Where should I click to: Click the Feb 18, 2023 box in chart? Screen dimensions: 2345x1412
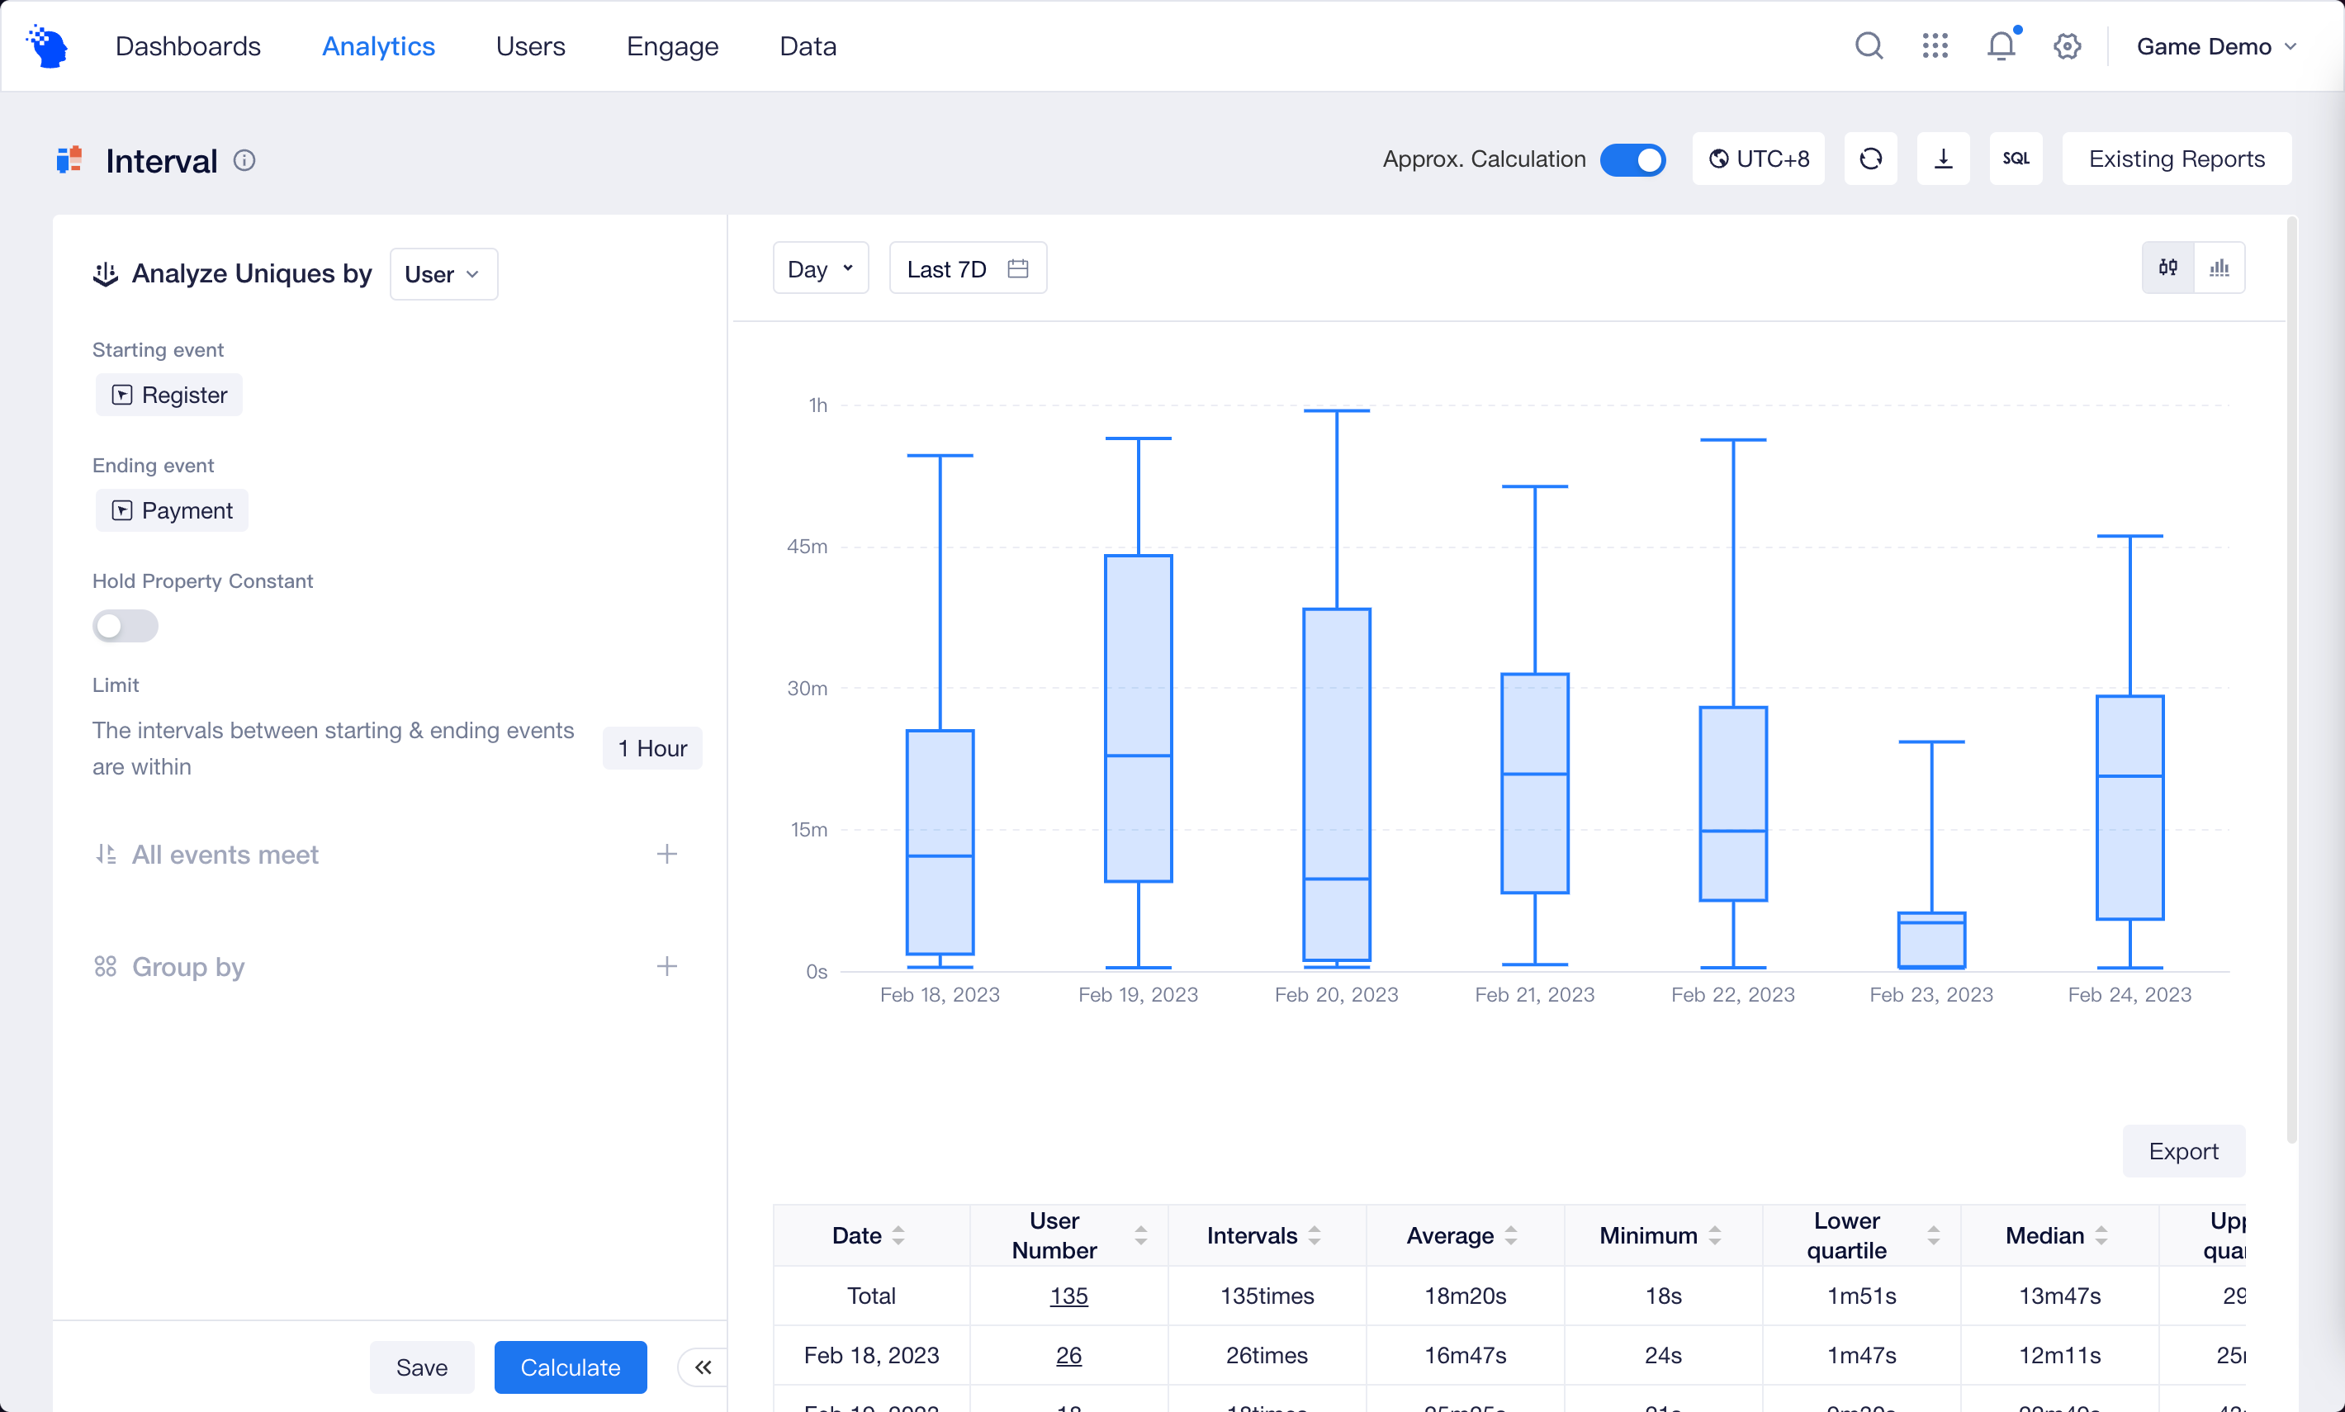coord(940,842)
